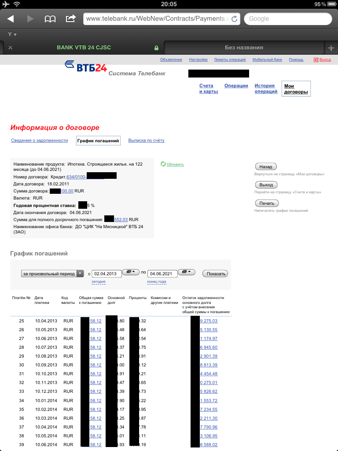Click total payment link for 10.09.2013
The image size is (338, 451).
coord(96,365)
